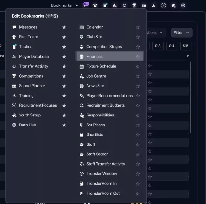
Task: Open Competitions trophy icon in top toolbar
Action: coord(134,5)
